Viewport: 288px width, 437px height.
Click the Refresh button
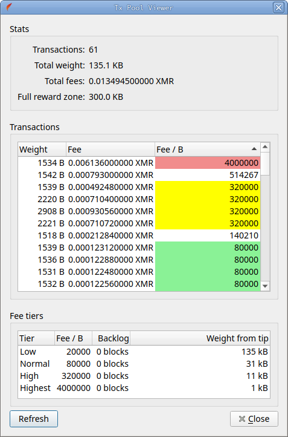click(x=34, y=419)
